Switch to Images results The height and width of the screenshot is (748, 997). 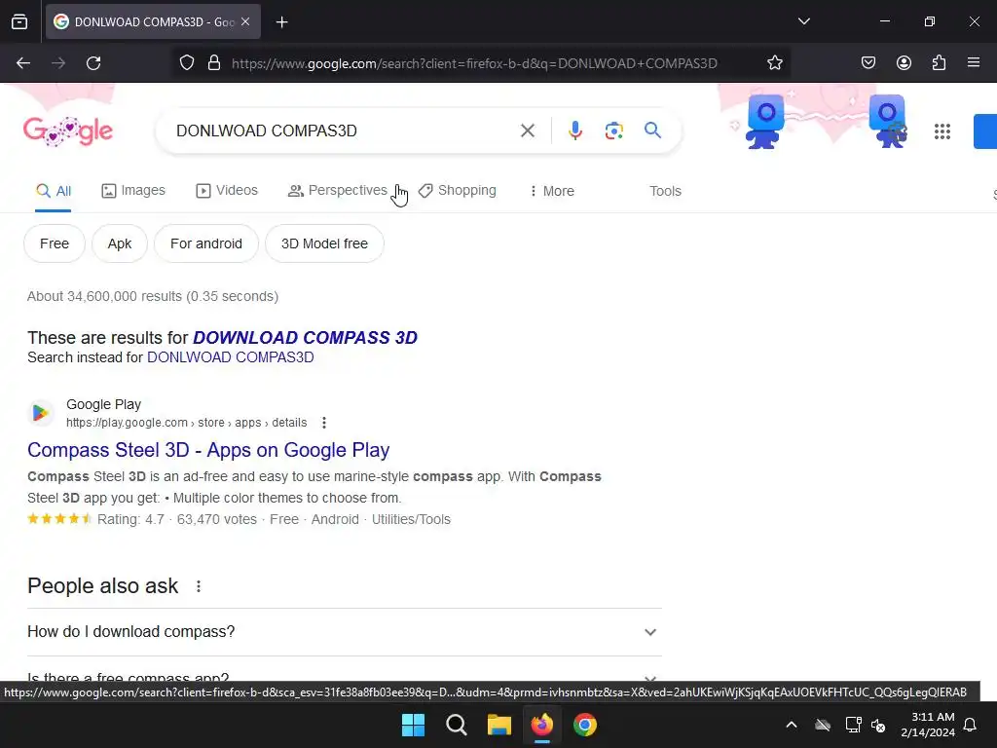(133, 191)
